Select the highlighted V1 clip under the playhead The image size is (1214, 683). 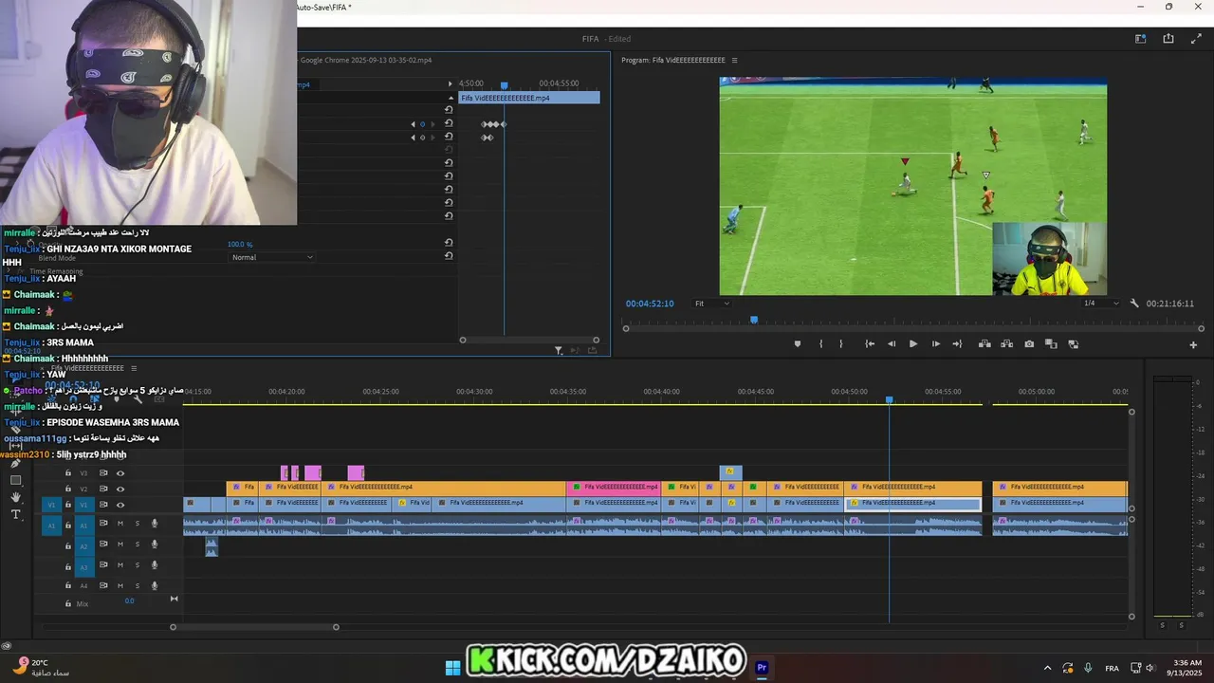(912, 503)
